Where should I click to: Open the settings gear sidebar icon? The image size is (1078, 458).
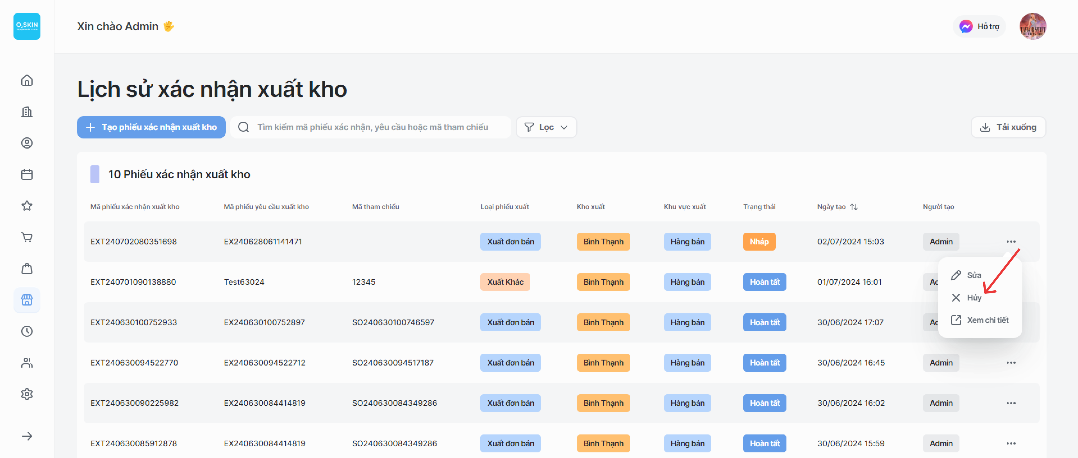(27, 394)
